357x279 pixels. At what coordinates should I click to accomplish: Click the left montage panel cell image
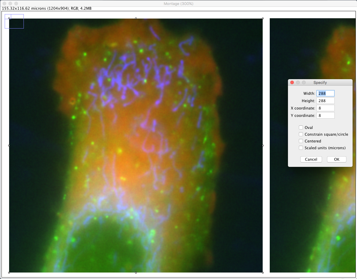pos(136,145)
